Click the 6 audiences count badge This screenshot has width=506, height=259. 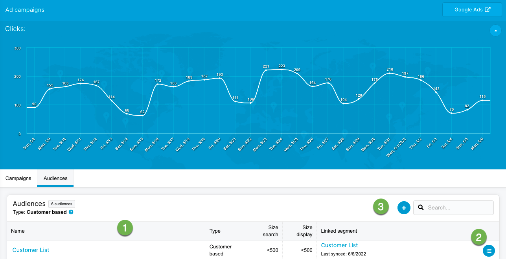coord(62,204)
